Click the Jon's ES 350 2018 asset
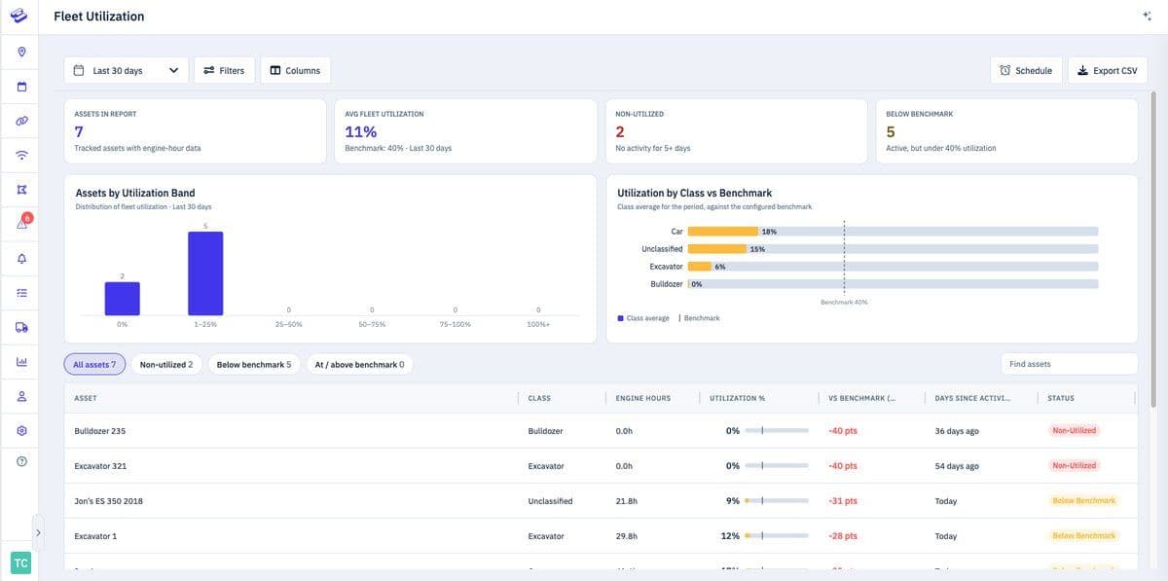1168x581 pixels. coord(108,501)
